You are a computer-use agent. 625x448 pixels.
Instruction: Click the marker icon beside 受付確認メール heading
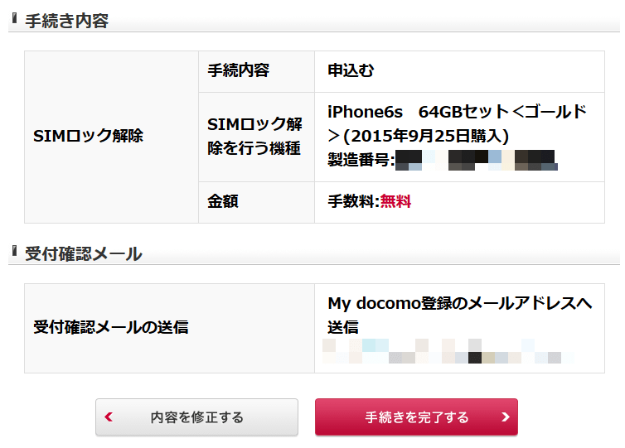click(14, 251)
